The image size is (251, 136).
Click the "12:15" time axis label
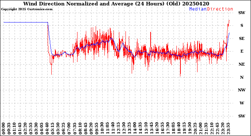(x=119, y=128)
